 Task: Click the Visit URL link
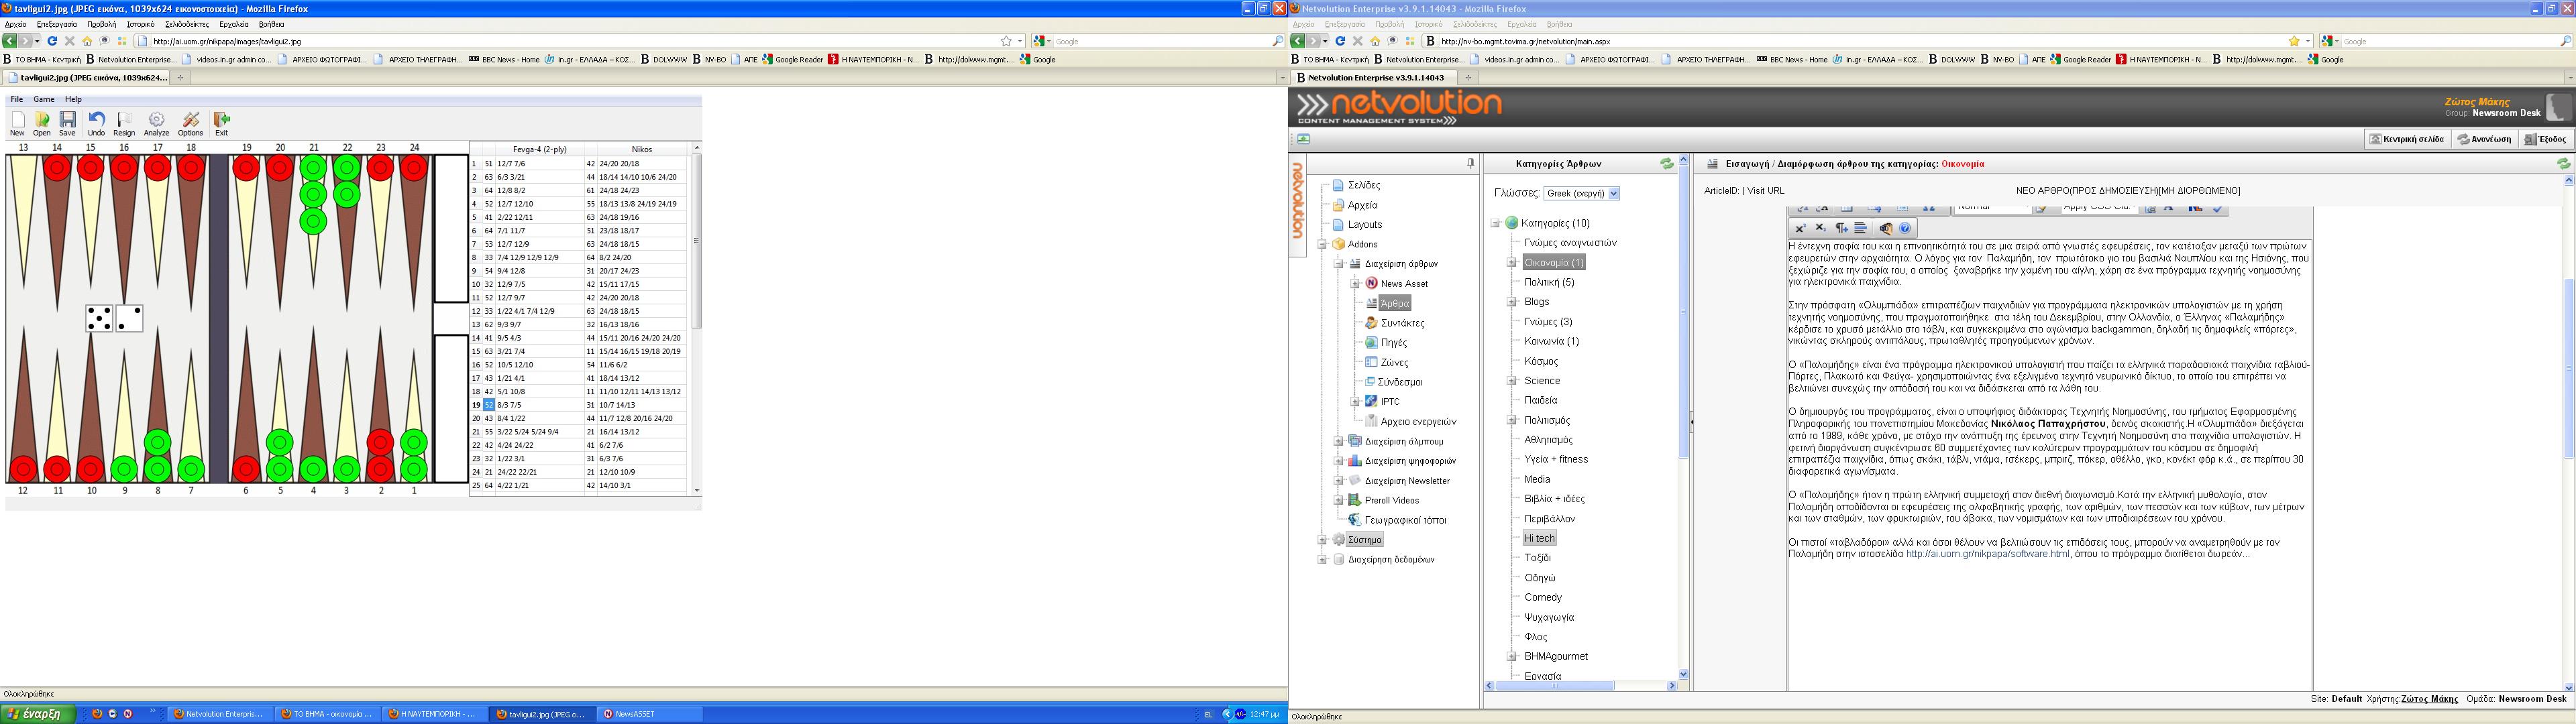pos(1765,190)
